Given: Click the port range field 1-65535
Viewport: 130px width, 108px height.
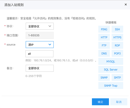Looking at the screenshot, I should tap(40, 35).
